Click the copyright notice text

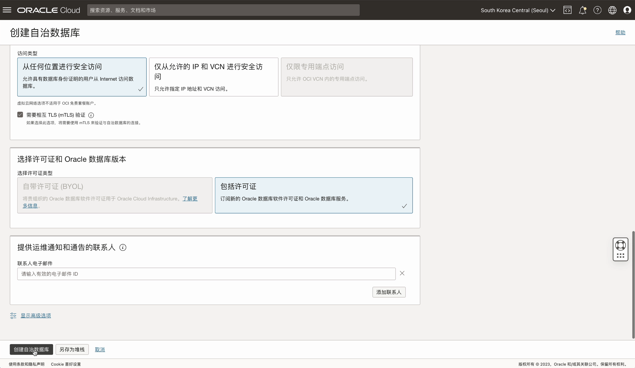573,364
